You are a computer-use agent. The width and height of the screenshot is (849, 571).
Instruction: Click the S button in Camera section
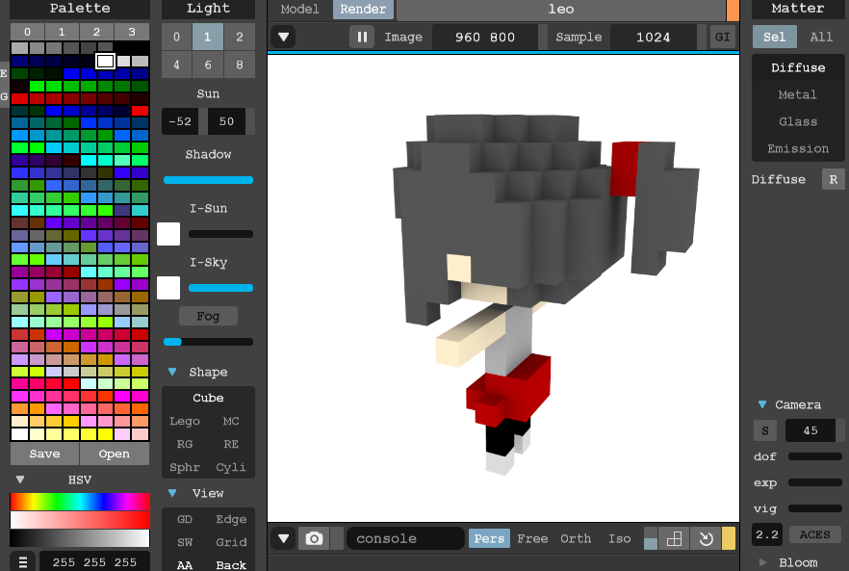coord(765,430)
